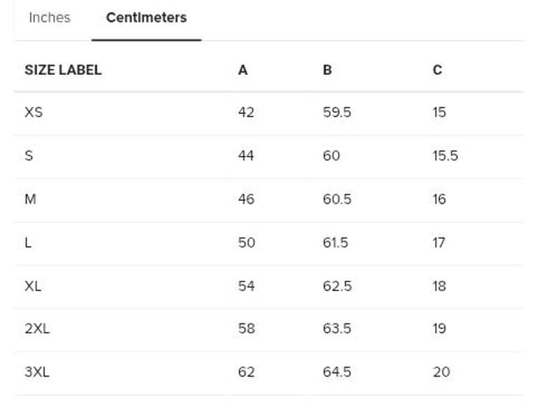Click the 54 value in XL row
The image size is (538, 418).
click(246, 286)
